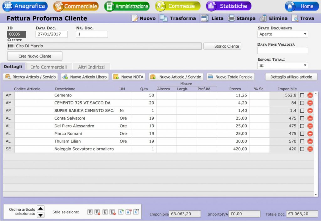
Task: Reset selection to standard font size
Action: (136, 212)
